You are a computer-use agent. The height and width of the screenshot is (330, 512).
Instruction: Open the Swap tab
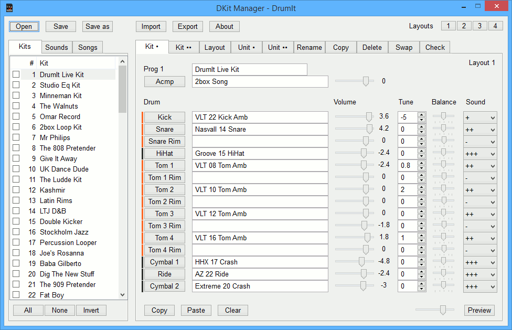404,47
